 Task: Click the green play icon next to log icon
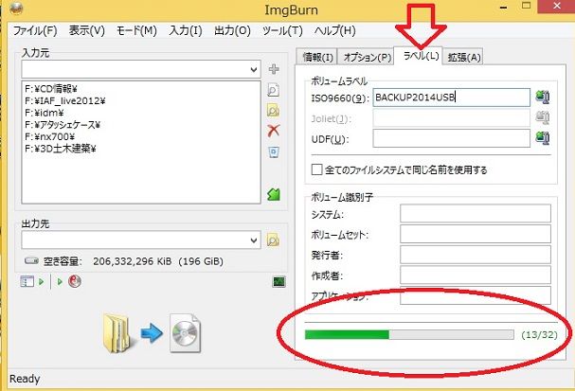pos(41,282)
